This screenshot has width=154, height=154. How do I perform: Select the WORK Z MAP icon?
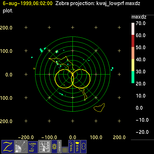[x=33, y=147]
